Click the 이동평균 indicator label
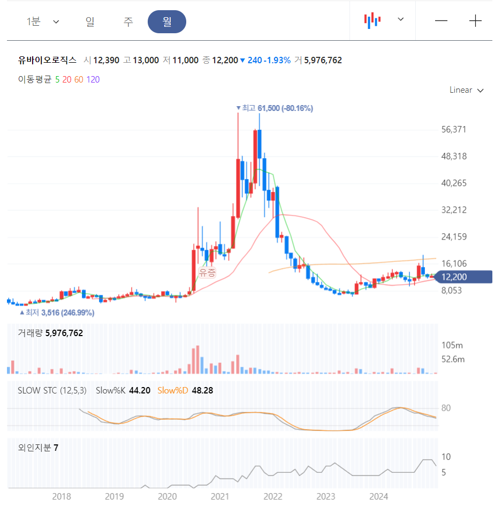 35,79
